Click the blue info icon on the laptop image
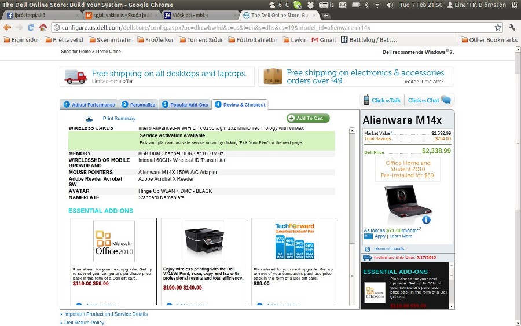 click(426, 220)
